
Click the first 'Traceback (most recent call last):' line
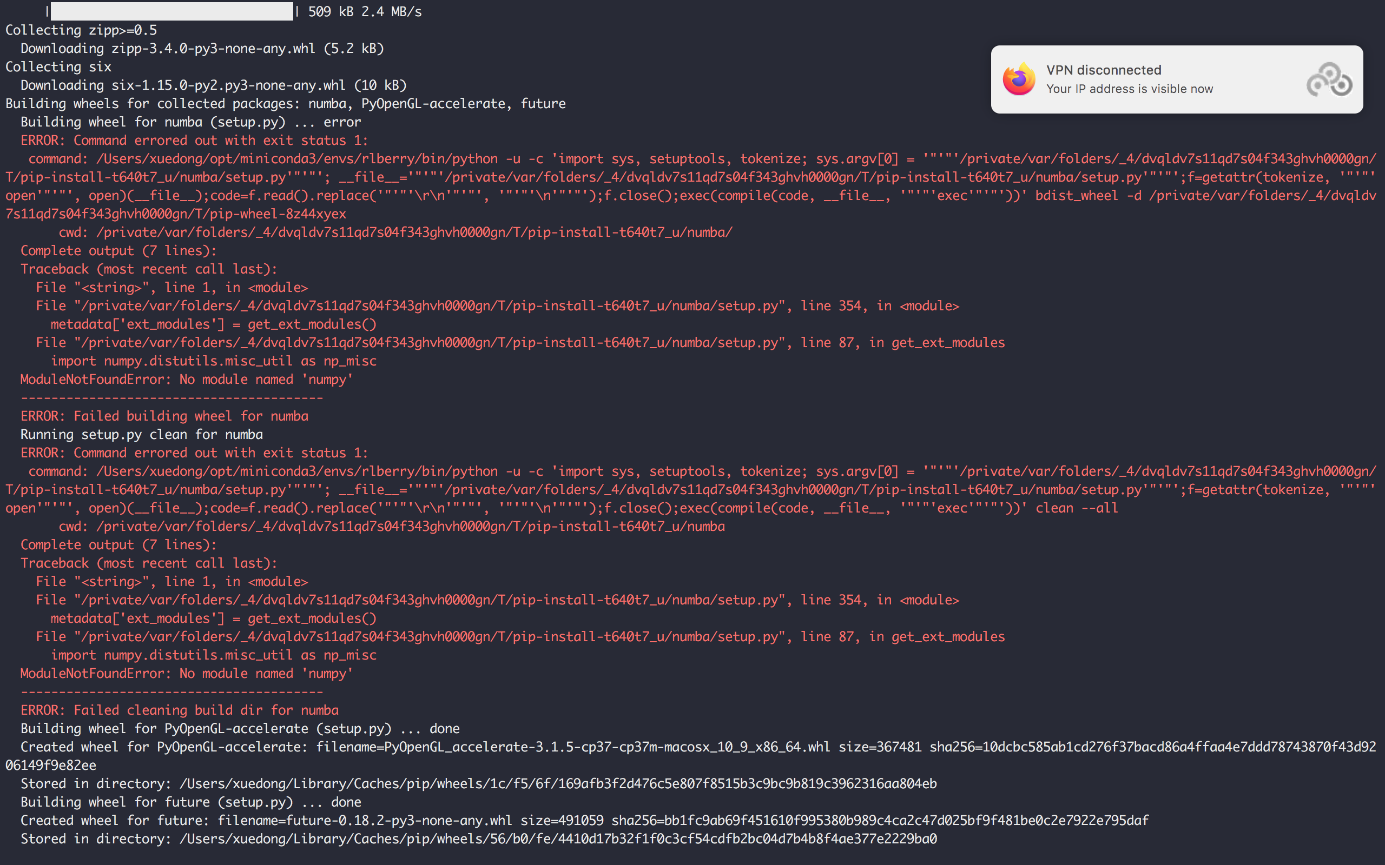click(x=149, y=269)
